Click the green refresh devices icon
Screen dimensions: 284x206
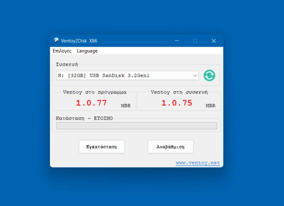pos(209,75)
